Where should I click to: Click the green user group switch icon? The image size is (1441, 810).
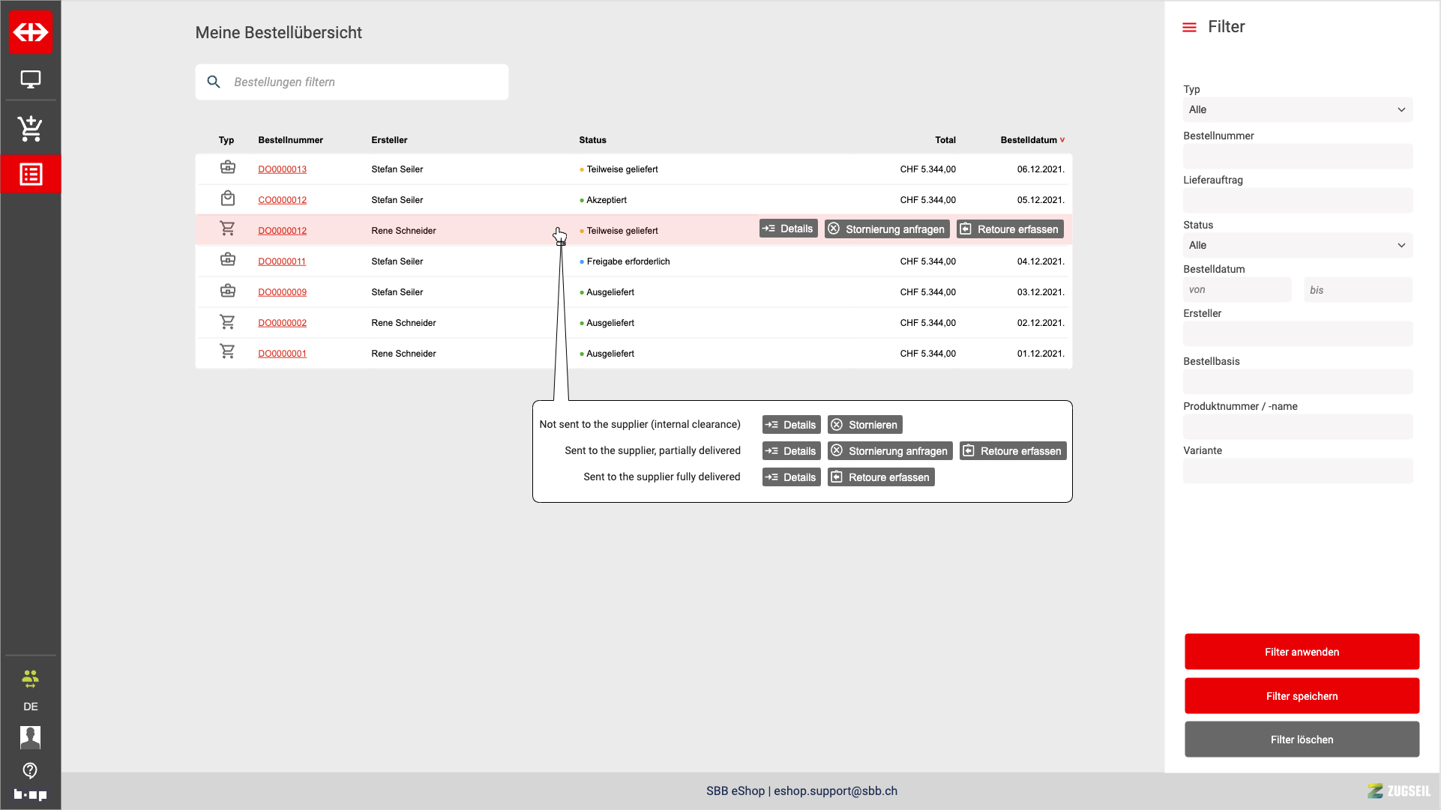pos(31,679)
